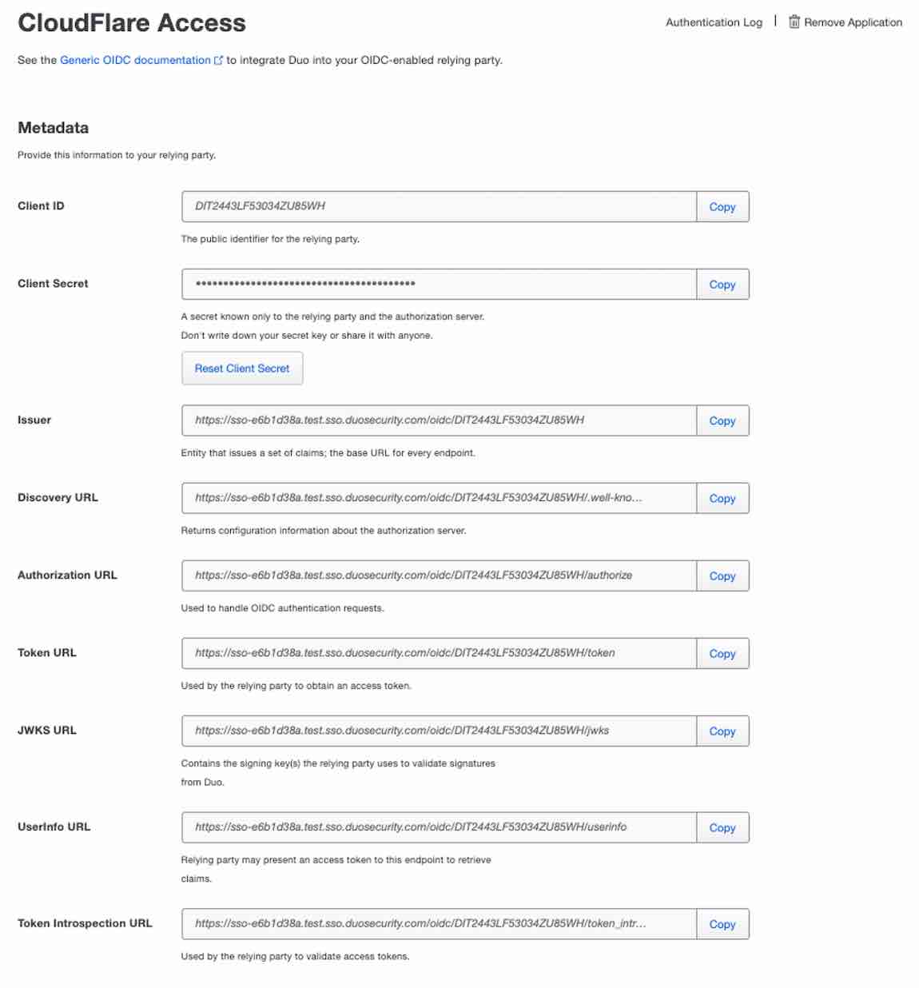This screenshot has height=988, width=919.
Task: Copy the JWKS URL
Action: [x=722, y=731]
